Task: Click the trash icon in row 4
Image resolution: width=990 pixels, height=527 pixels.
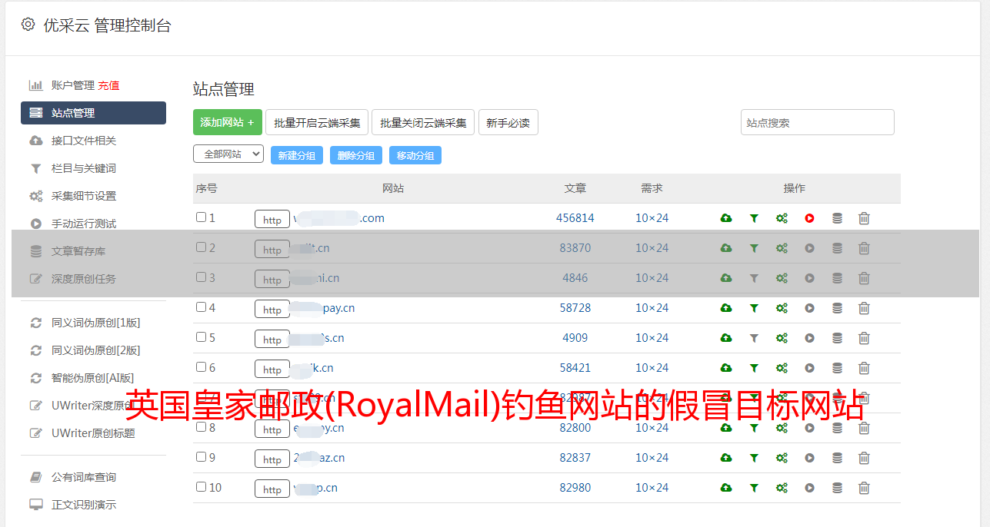Action: click(864, 308)
